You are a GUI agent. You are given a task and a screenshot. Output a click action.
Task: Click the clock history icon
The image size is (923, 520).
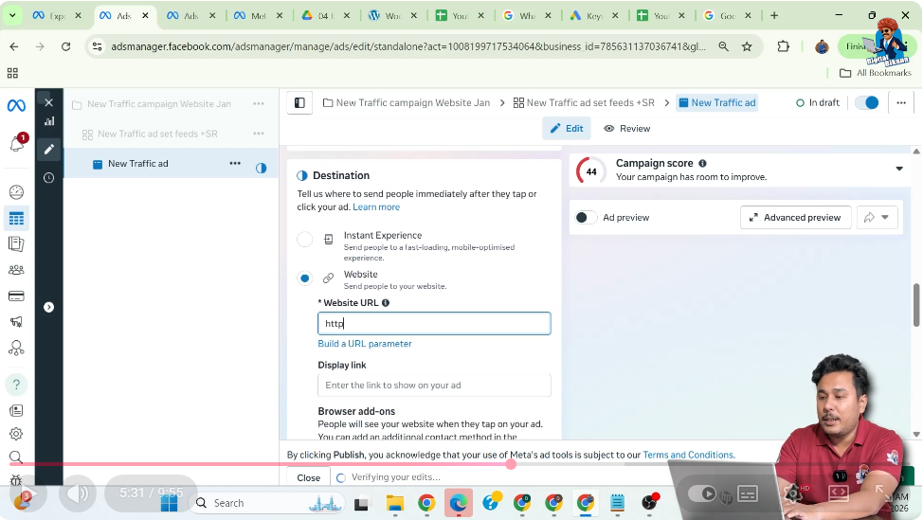(48, 177)
